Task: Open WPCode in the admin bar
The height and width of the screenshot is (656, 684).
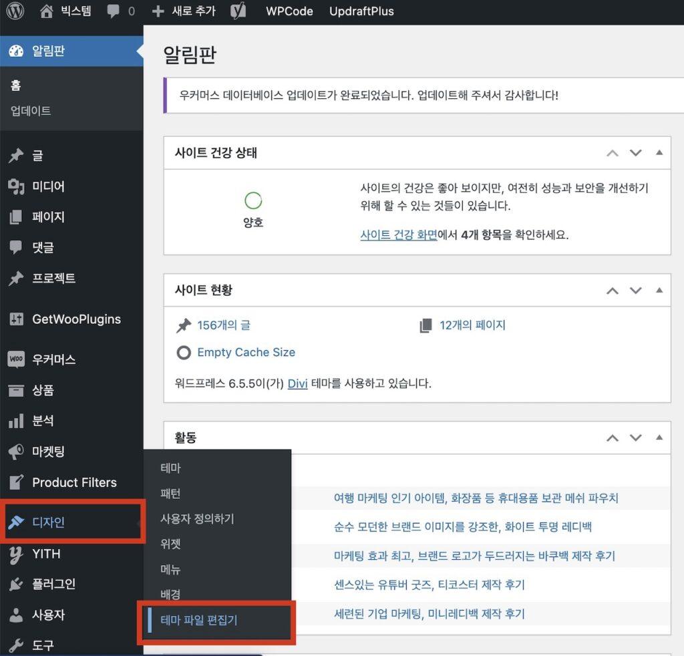Action: (x=289, y=11)
